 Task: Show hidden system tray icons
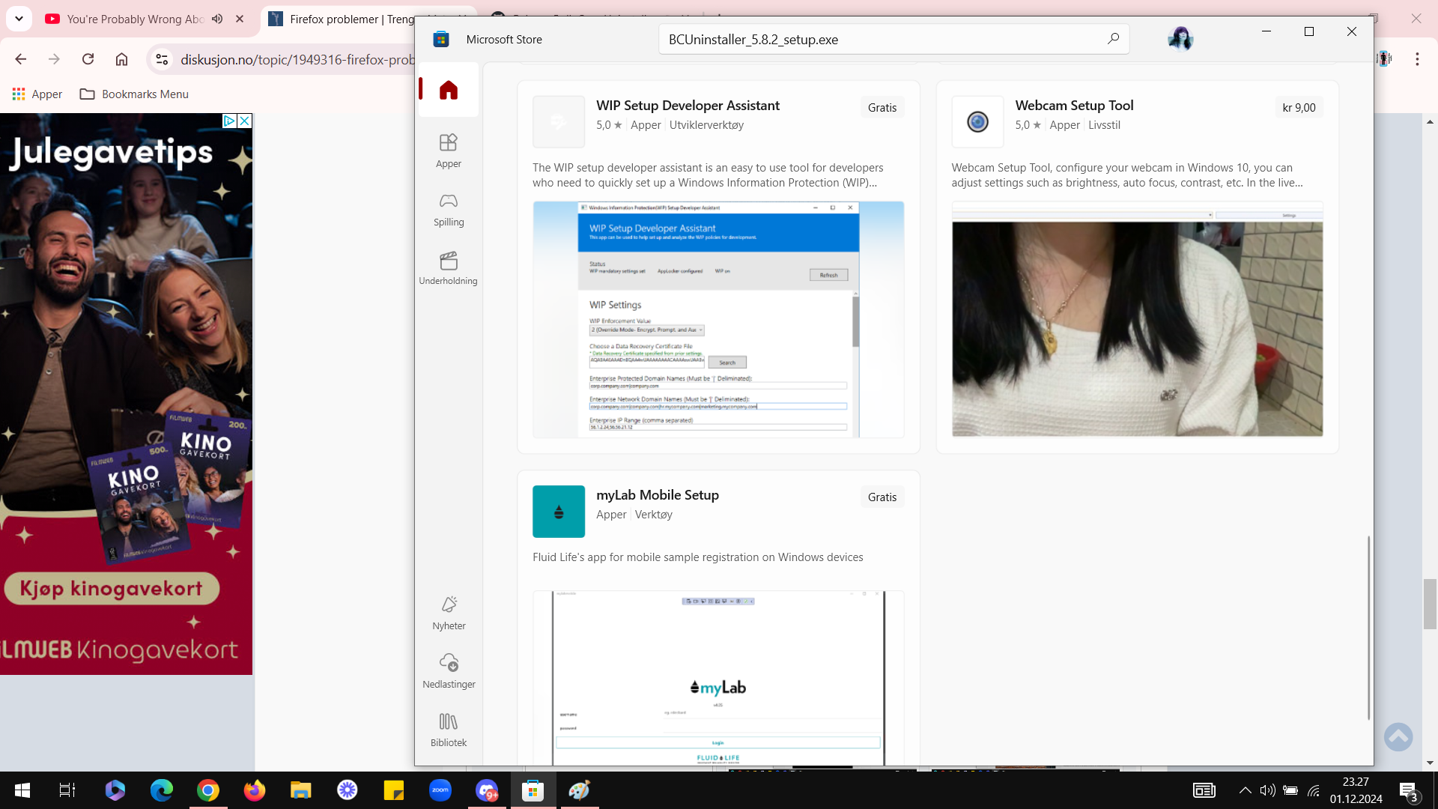coord(1245,790)
